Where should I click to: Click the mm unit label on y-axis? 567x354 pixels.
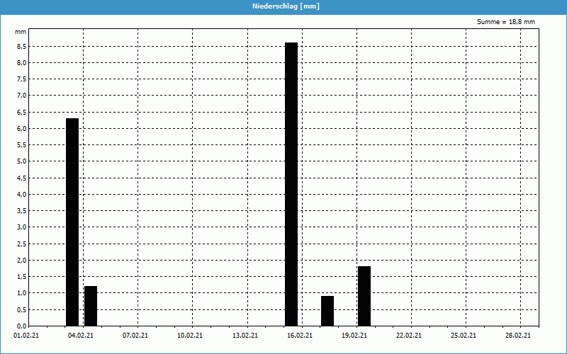pos(21,32)
